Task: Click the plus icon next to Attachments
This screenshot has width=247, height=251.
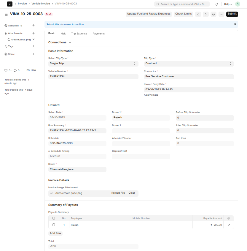Action: click(x=34, y=33)
